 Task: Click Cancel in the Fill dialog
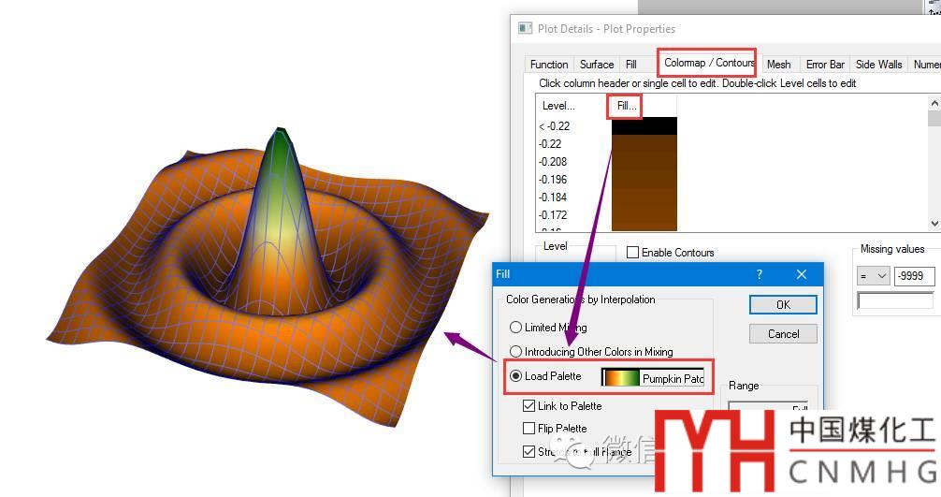coord(783,334)
